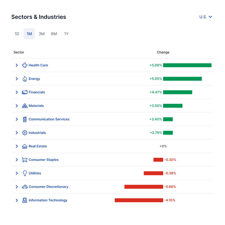Click the Consumer Discretionary car icon
The image size is (225, 225).
(x=25, y=187)
